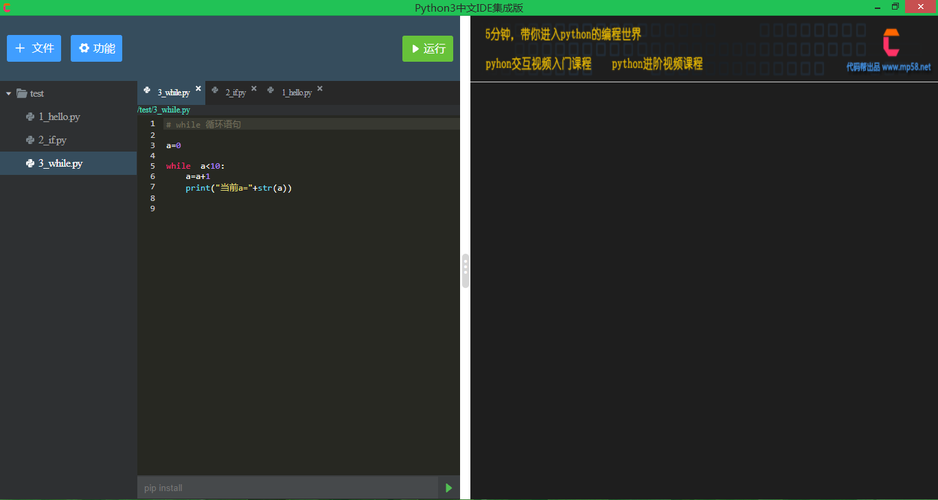Open python advanced video course link
938x500 pixels.
pyautogui.click(x=657, y=64)
